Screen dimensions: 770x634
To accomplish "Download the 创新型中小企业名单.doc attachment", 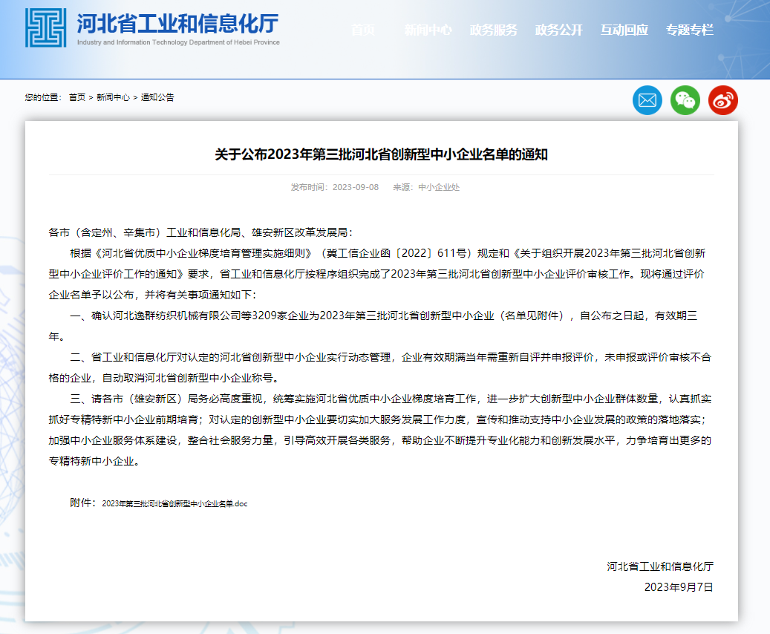I will (174, 503).
